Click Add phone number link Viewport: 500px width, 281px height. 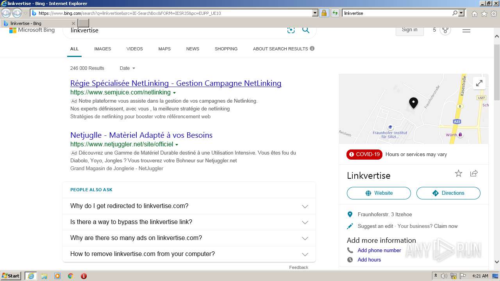(x=379, y=250)
